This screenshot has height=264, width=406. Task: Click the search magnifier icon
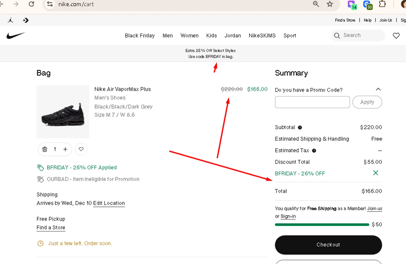[x=337, y=35]
